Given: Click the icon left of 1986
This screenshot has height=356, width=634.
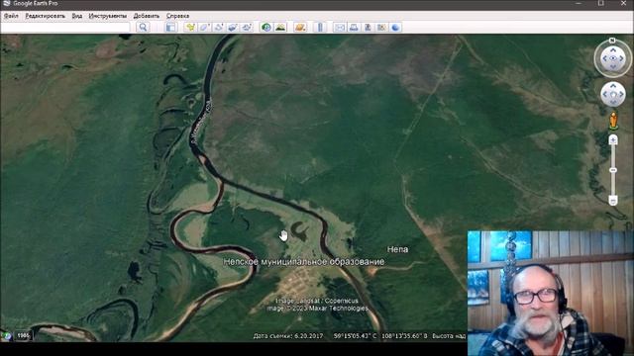Looking at the screenshot, I should [7, 335].
